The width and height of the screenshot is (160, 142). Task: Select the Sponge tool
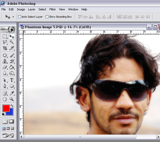[12, 73]
